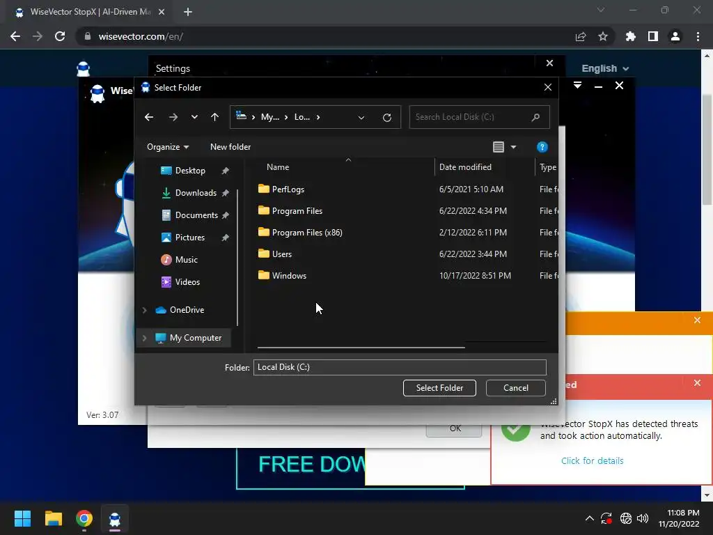The image size is (713, 535).
Task: Open Chrome profile icon
Action: (x=675, y=36)
